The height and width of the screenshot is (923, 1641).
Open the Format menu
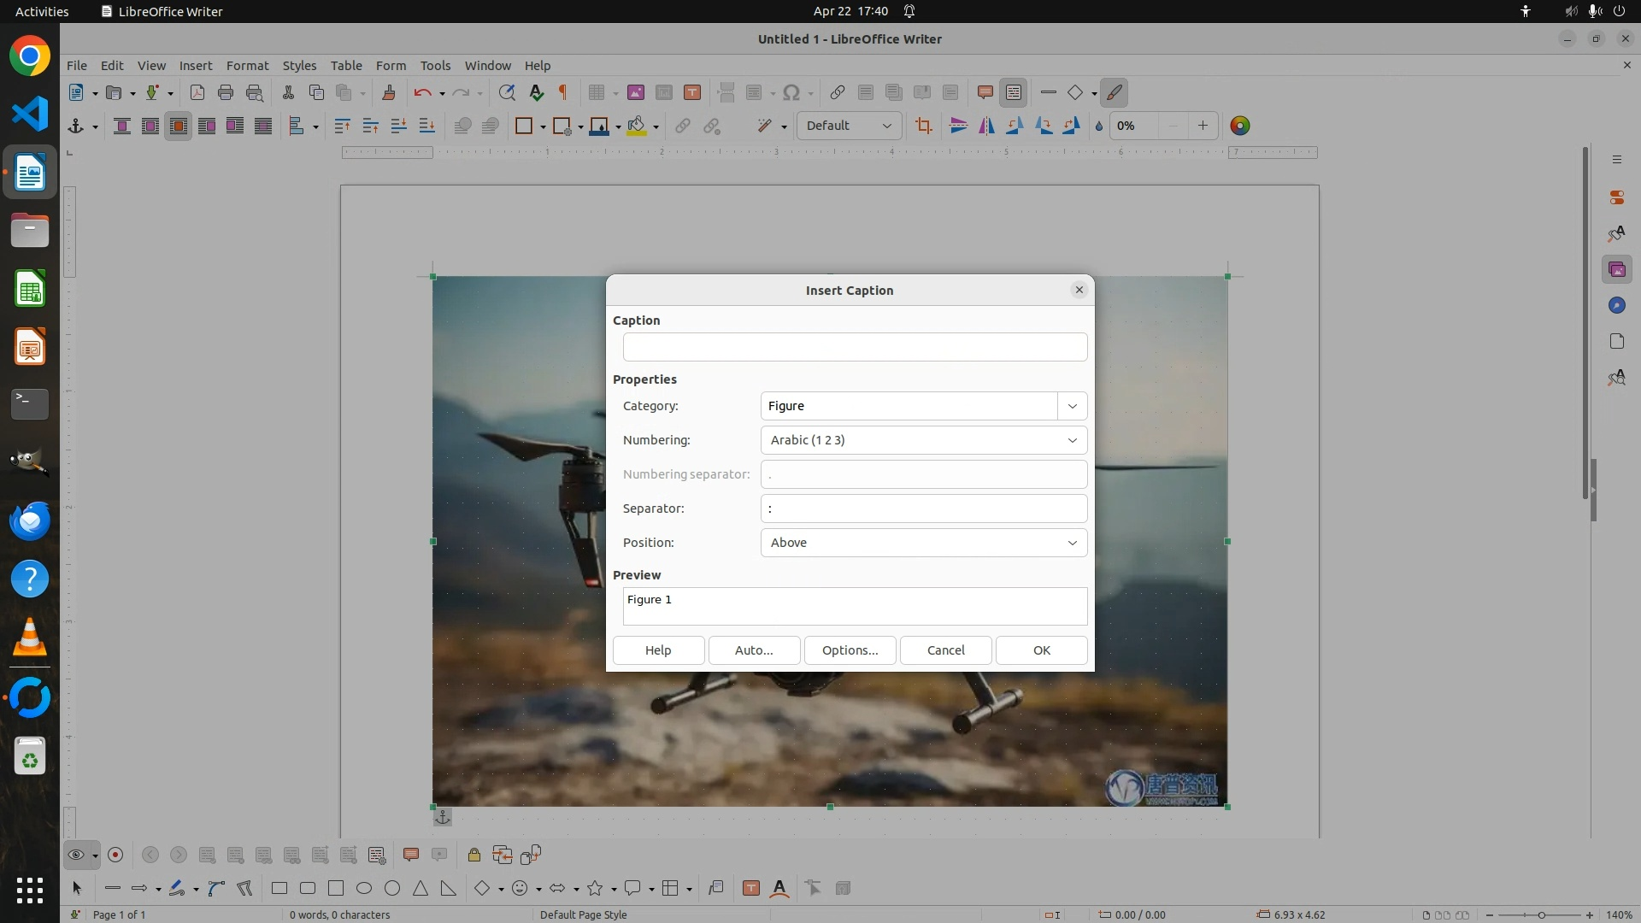tap(247, 66)
